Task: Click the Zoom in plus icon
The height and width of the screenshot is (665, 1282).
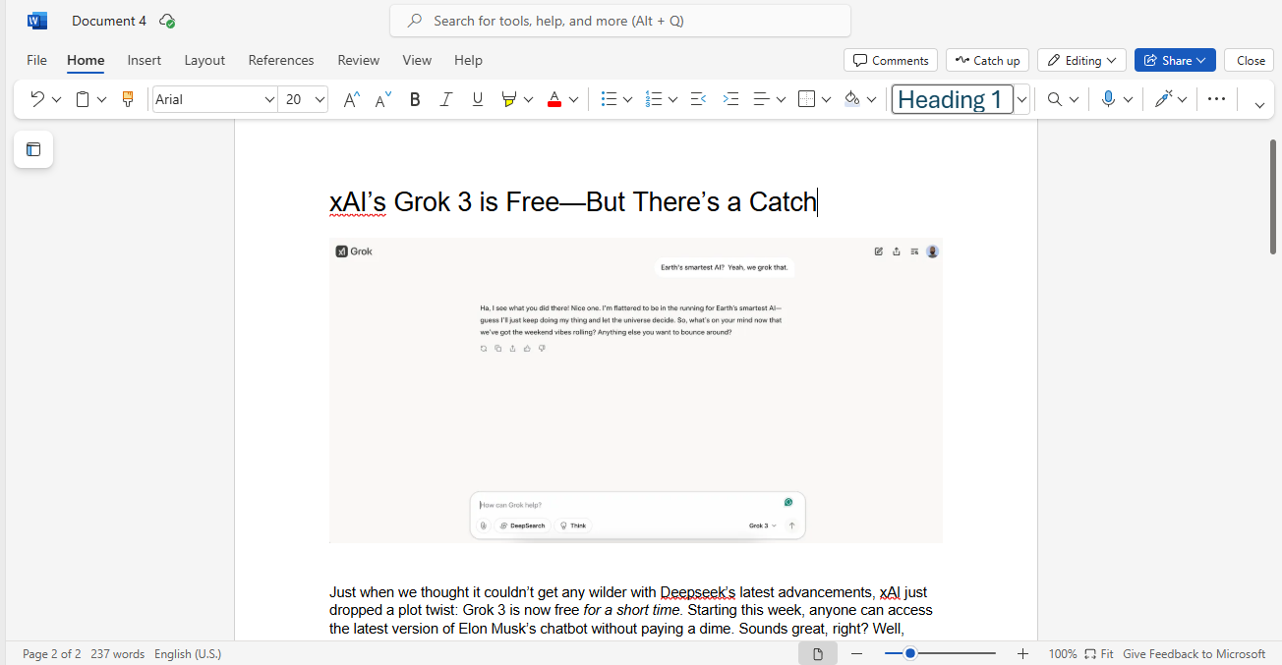Action: [1022, 653]
